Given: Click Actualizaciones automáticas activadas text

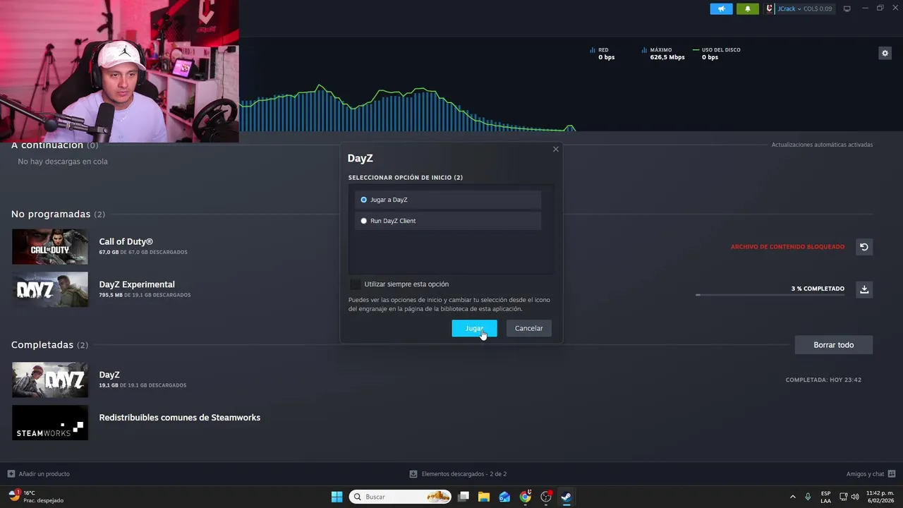Looking at the screenshot, I should [x=822, y=145].
